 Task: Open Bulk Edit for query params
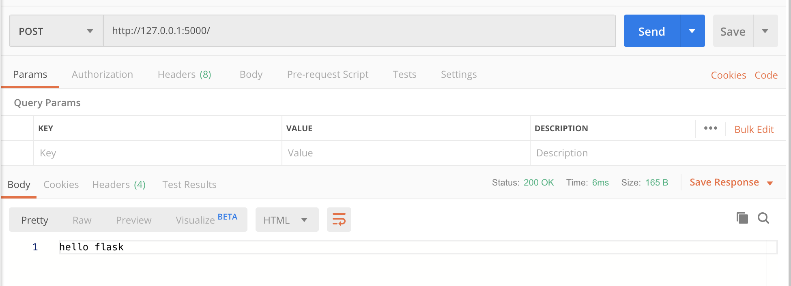[x=754, y=129]
